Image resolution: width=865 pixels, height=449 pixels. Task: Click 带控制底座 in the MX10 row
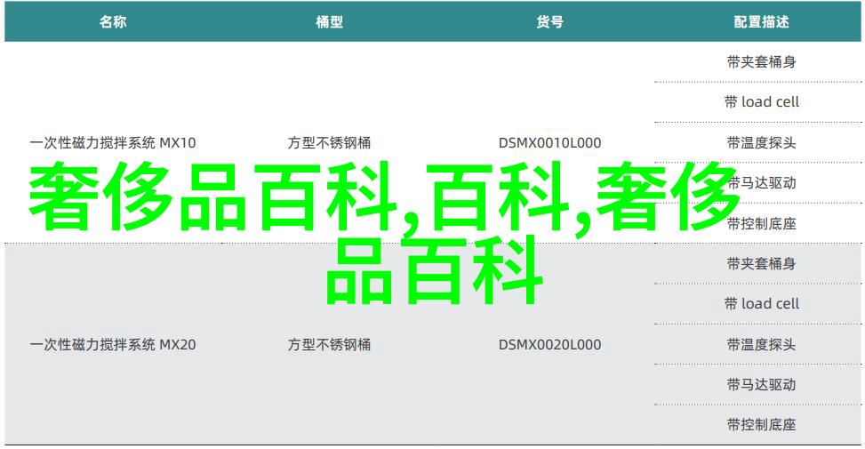click(760, 223)
